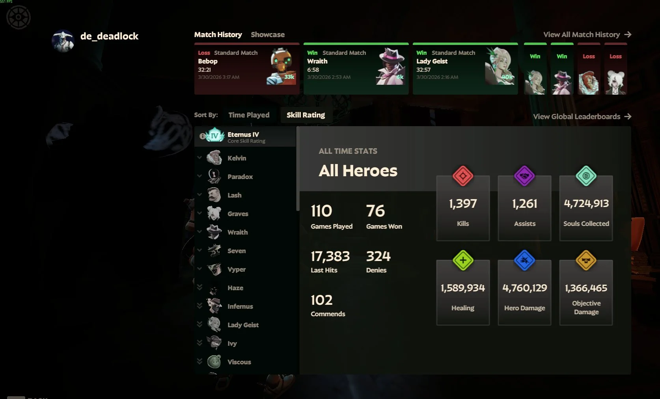The height and width of the screenshot is (399, 660).
Task: Switch to the Showcase tab
Action: tap(268, 35)
